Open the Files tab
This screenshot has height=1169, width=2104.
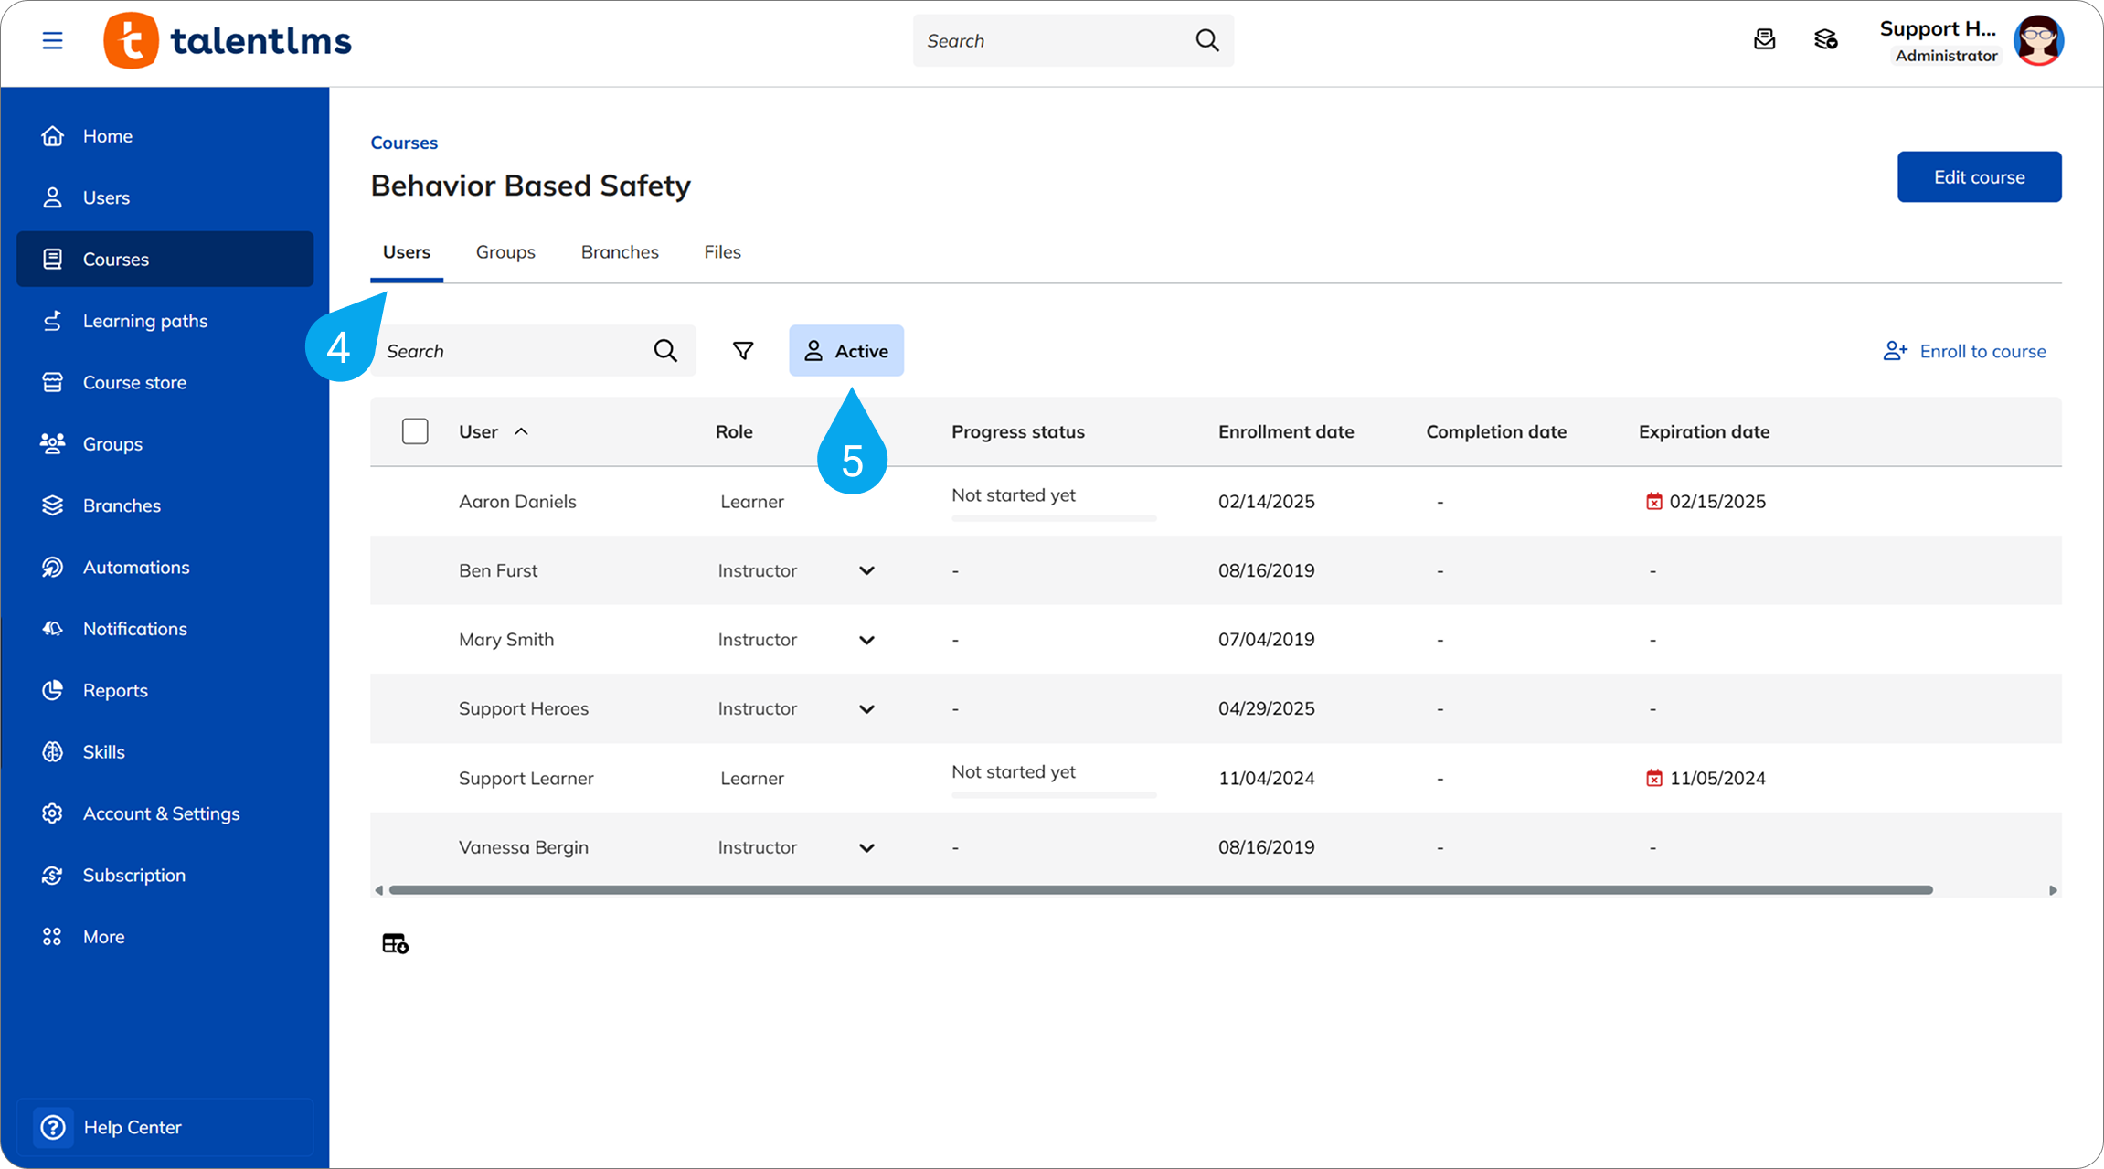722,252
